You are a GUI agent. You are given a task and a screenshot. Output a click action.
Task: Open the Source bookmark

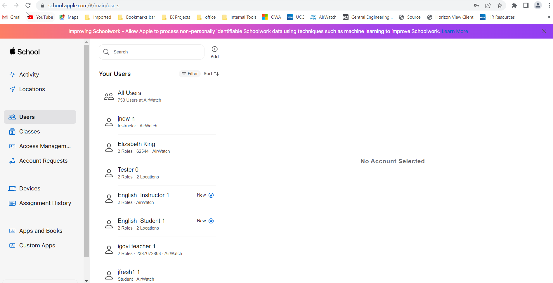click(410, 17)
